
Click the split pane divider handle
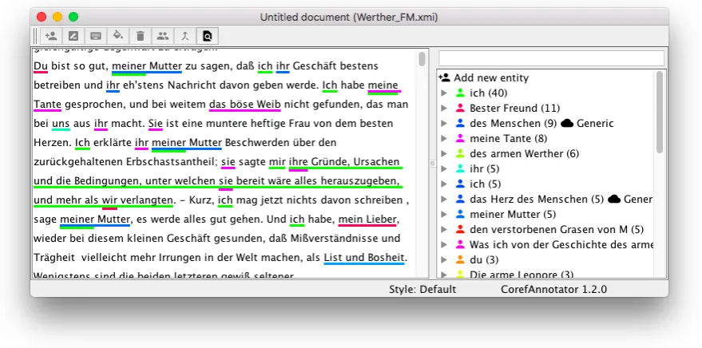pos(432,164)
